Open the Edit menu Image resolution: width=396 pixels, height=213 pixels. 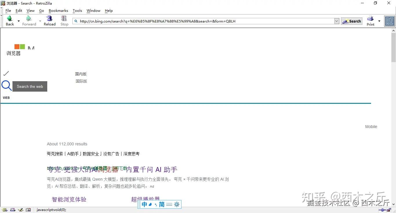19,11
